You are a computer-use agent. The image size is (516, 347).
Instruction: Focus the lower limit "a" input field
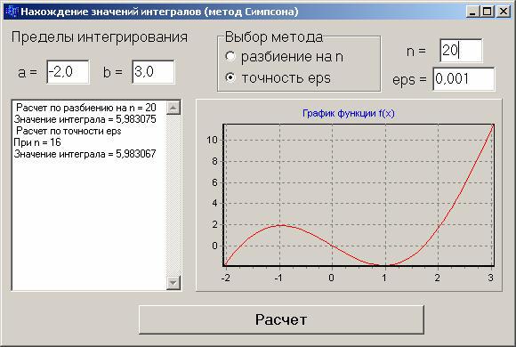point(68,72)
